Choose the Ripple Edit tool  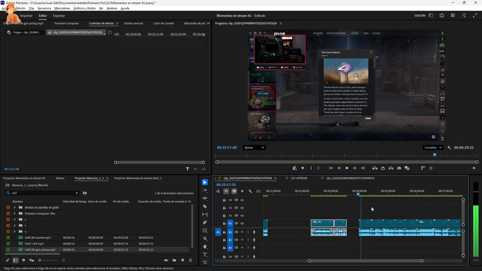coord(205,198)
